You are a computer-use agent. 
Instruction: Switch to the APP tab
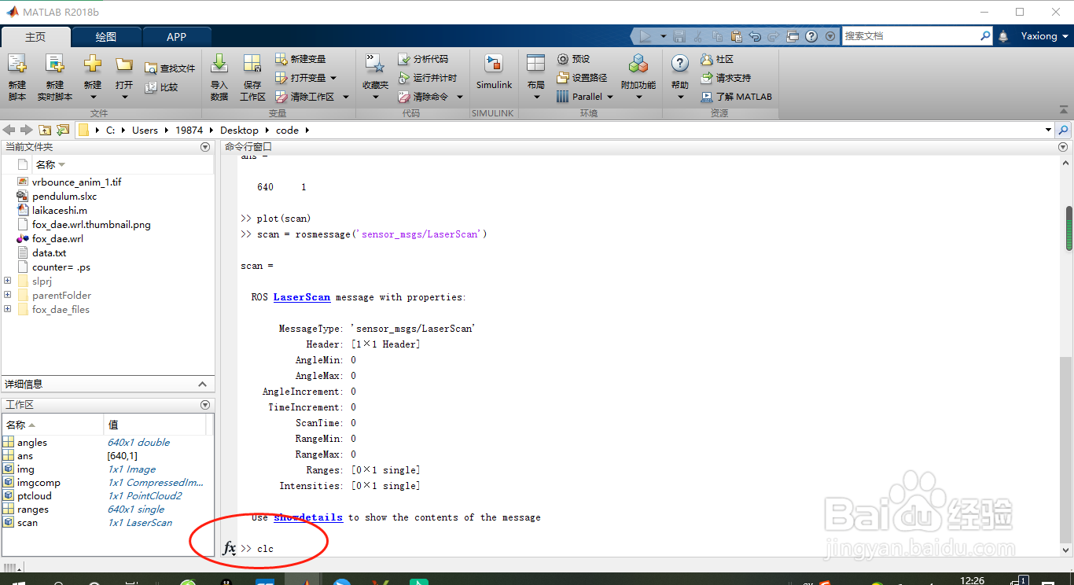[177, 37]
